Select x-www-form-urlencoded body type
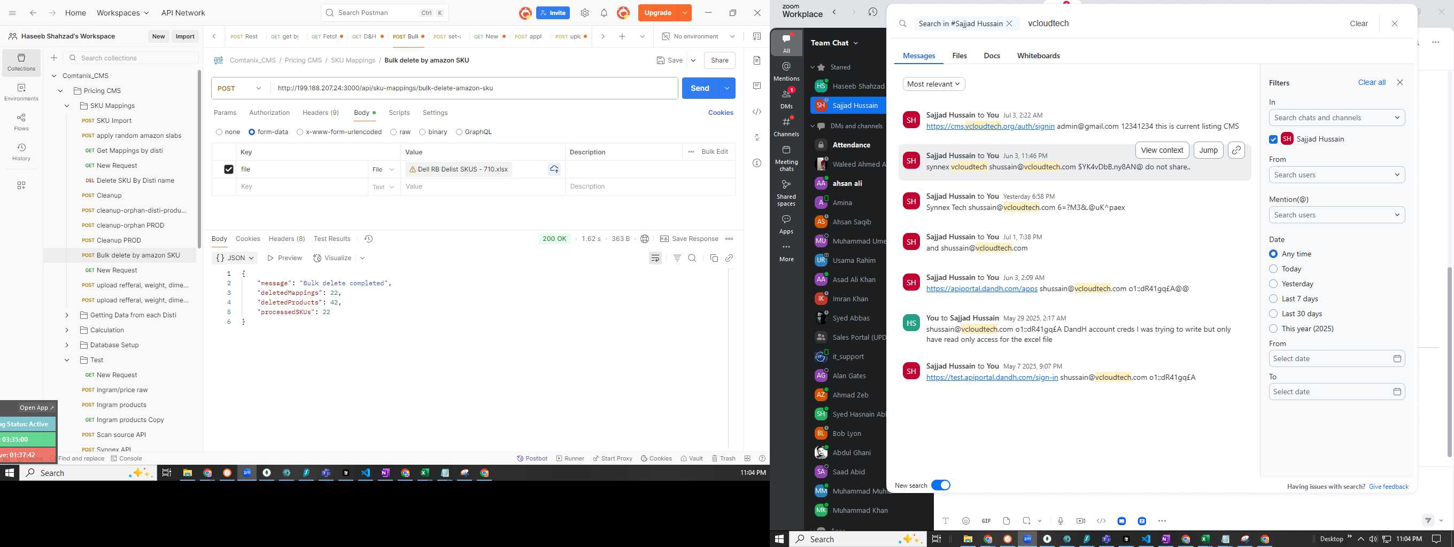Screen dimensions: 1454x547 coord(300,132)
